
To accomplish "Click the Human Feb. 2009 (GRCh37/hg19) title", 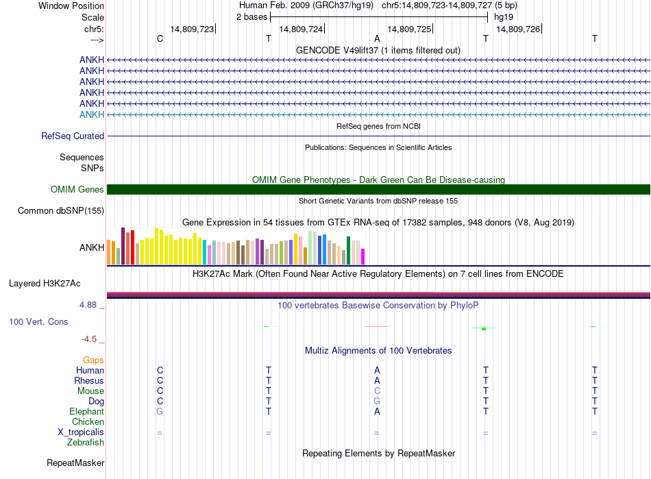I will click(x=306, y=5).
